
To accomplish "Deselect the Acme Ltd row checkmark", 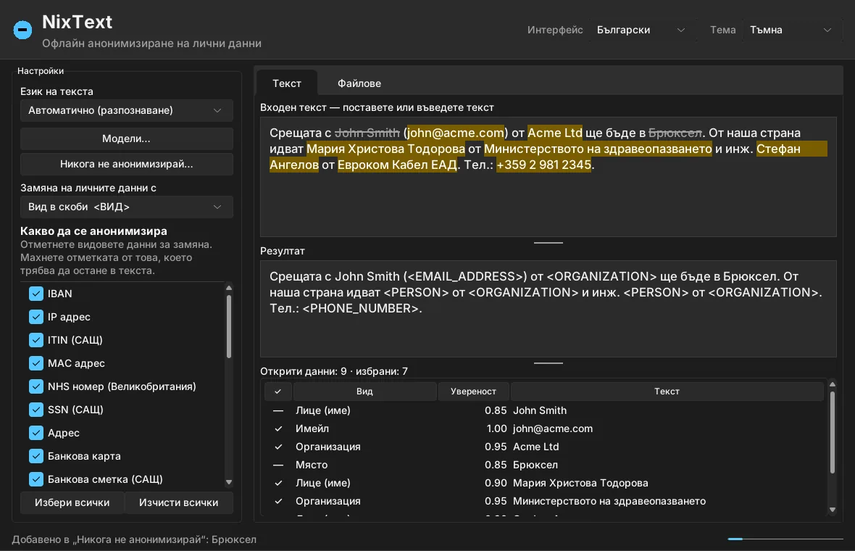I will click(278, 447).
